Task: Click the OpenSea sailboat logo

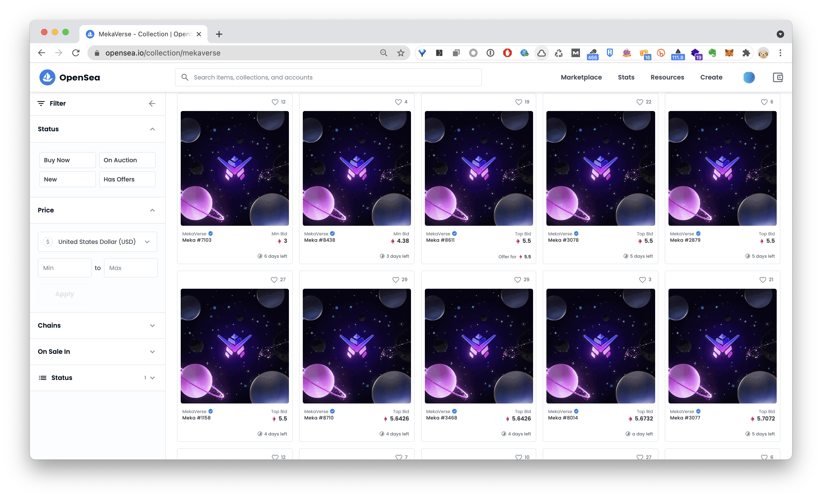Action: [x=48, y=77]
